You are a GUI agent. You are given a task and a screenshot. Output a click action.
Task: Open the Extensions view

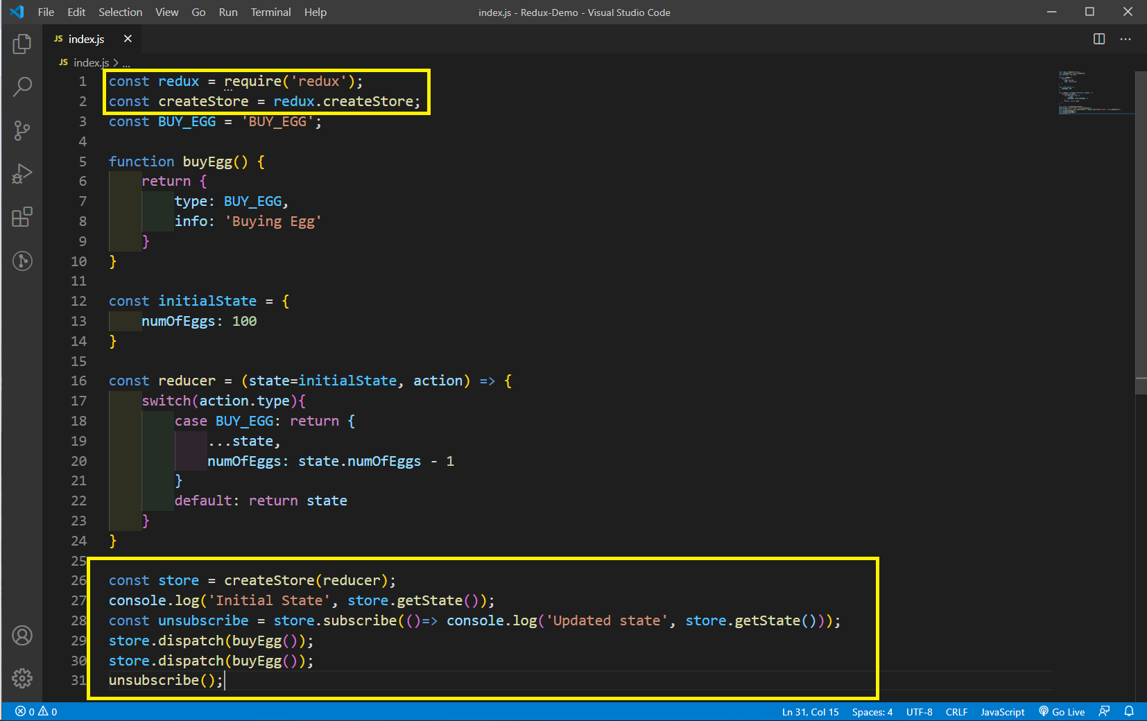pyautogui.click(x=22, y=217)
